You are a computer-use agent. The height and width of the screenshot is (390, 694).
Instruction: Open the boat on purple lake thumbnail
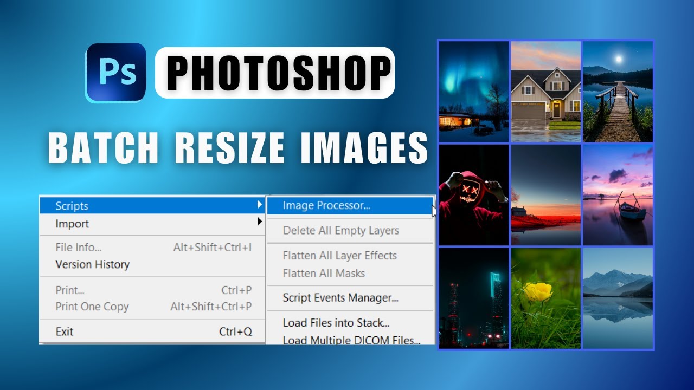point(618,194)
